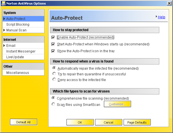The height and width of the screenshot is (133, 173).
Task: Open Instant Messenger settings
Action: 23,51
